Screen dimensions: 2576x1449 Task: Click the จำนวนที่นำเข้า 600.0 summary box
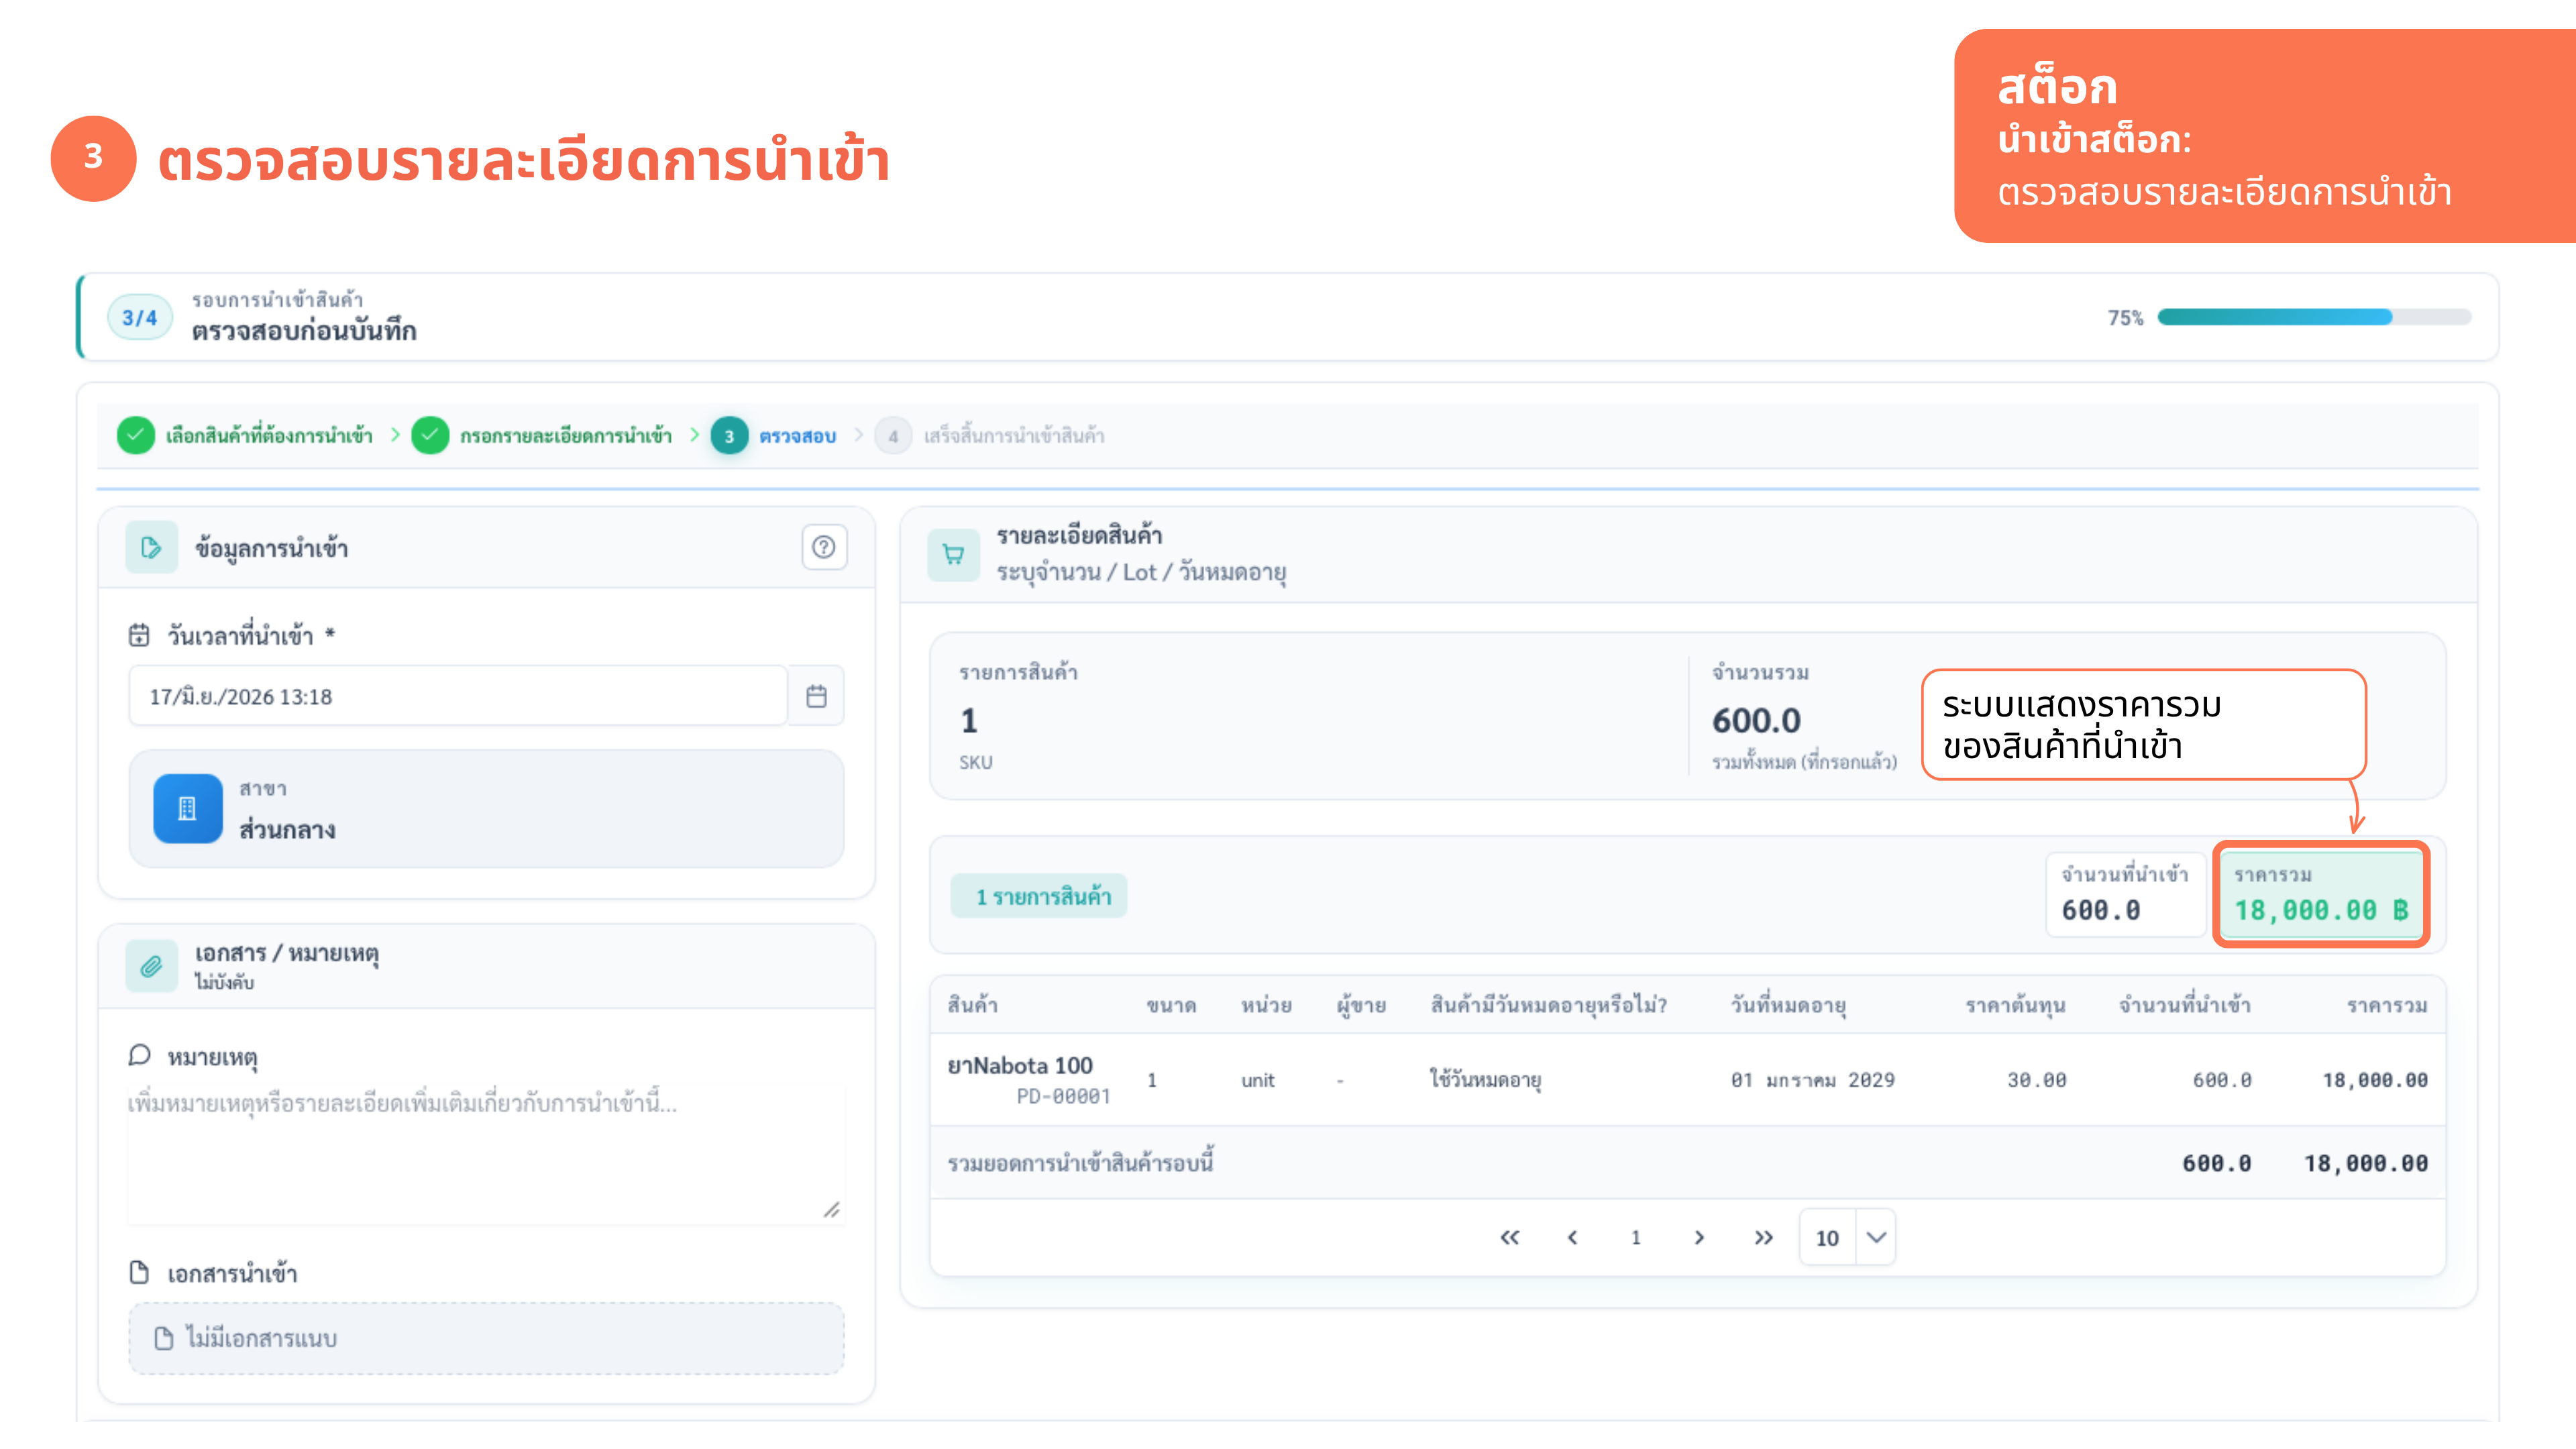click(x=2125, y=894)
